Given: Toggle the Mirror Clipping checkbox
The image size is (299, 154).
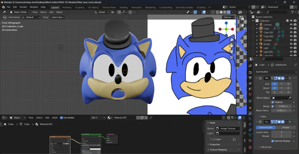Looking at the screenshot, I should coord(273,102).
